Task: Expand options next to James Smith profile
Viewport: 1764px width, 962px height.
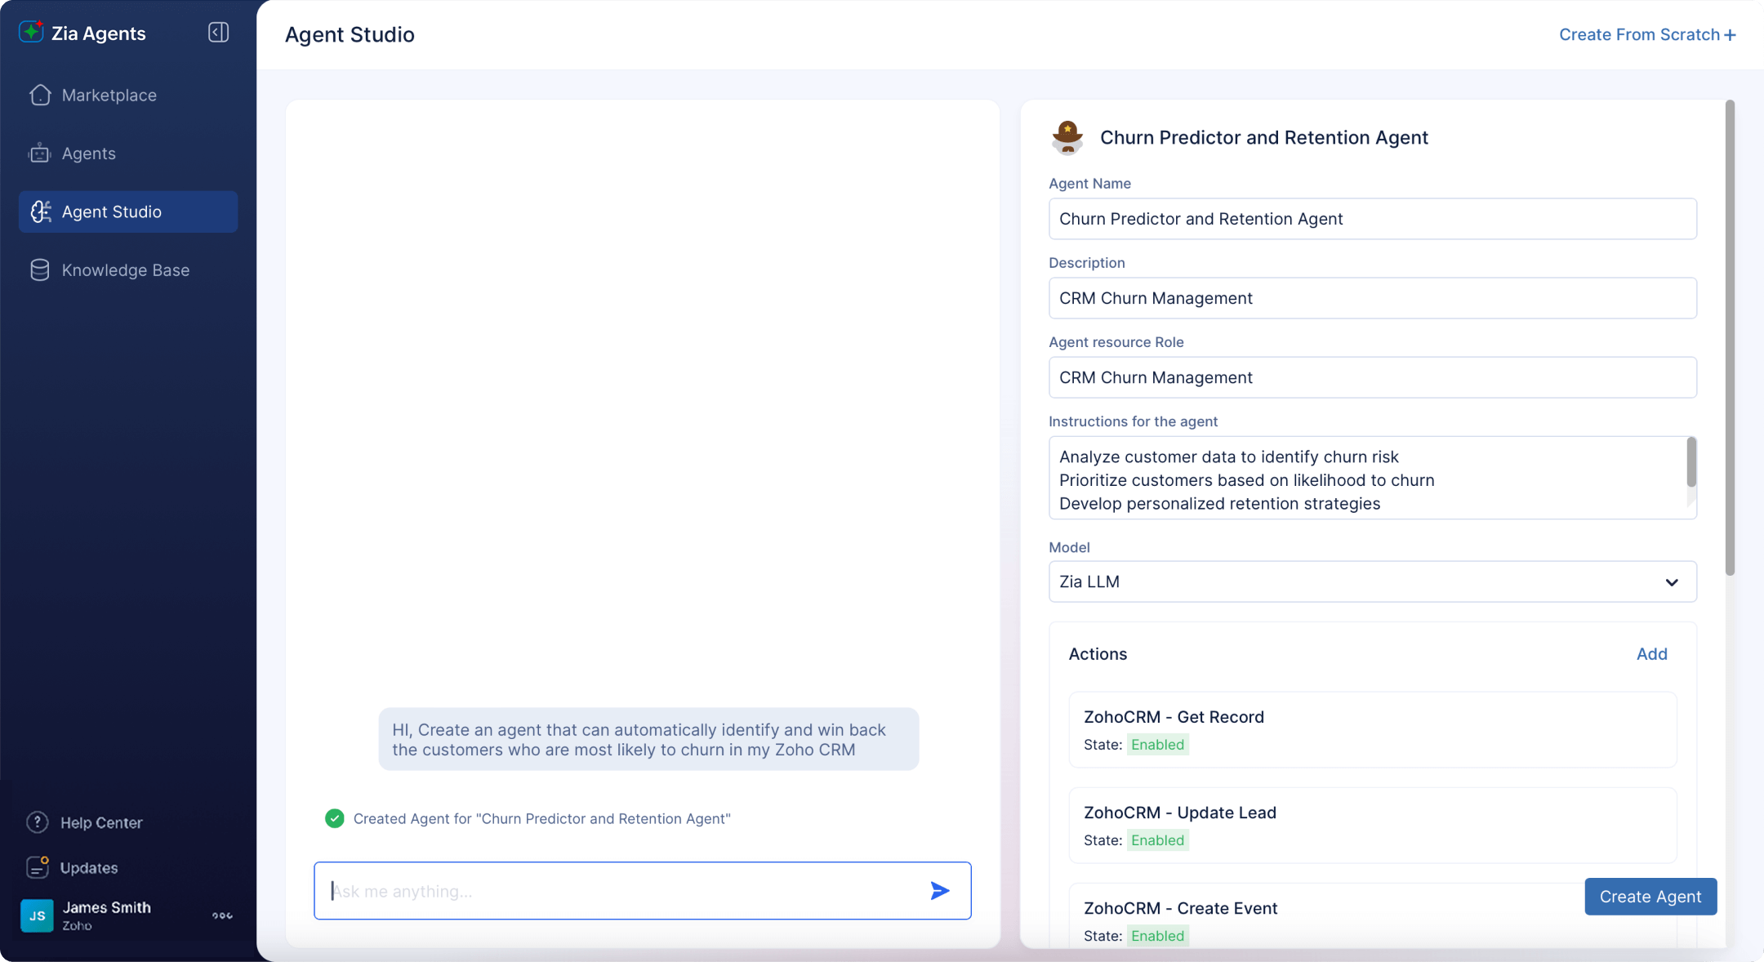Action: [x=221, y=915]
